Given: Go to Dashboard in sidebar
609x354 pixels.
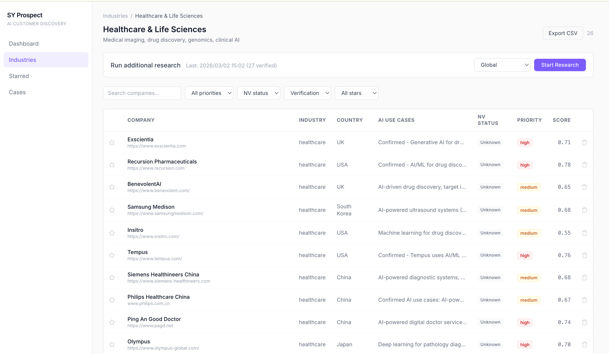Looking at the screenshot, I should (x=24, y=43).
